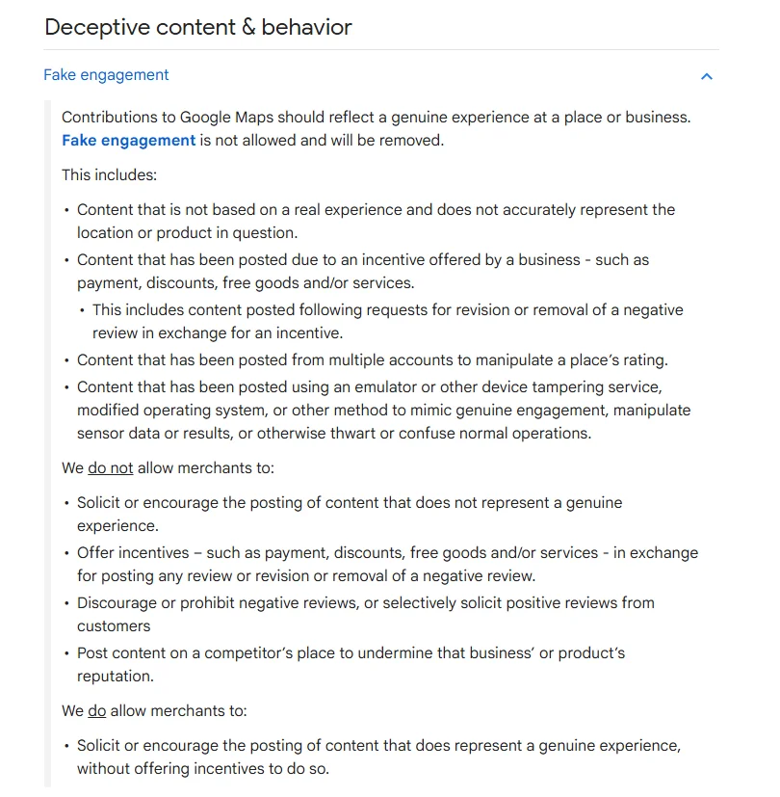The width and height of the screenshot is (780, 797).
Task: Click bullet about posting from multiple accounts
Action: tap(372, 360)
